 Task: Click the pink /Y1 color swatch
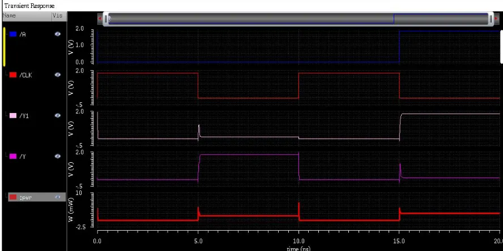(x=13, y=115)
